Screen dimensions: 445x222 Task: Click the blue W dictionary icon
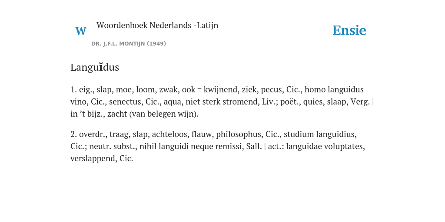point(80,31)
